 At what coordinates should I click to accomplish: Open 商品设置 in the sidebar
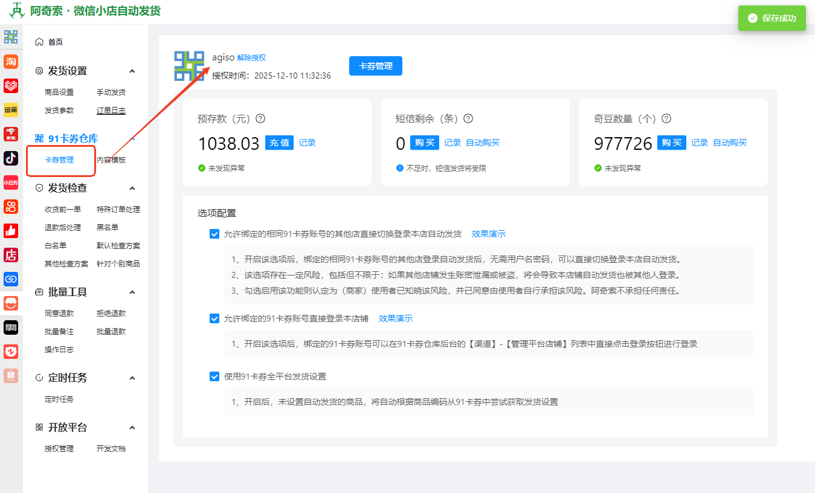tap(59, 92)
